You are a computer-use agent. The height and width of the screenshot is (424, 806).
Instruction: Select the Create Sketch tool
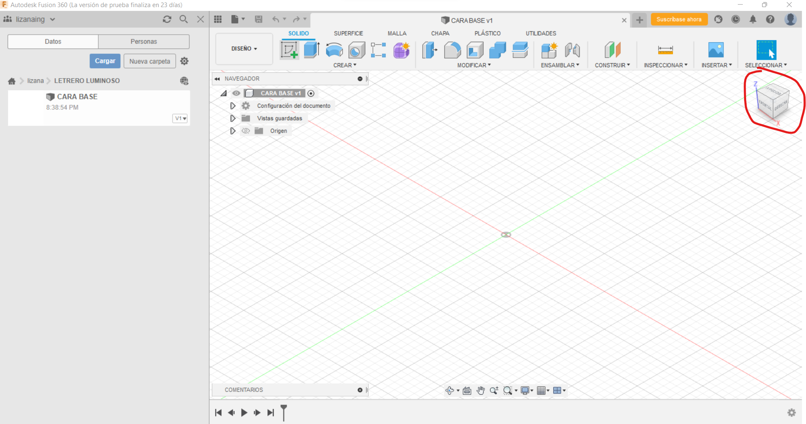coord(289,50)
